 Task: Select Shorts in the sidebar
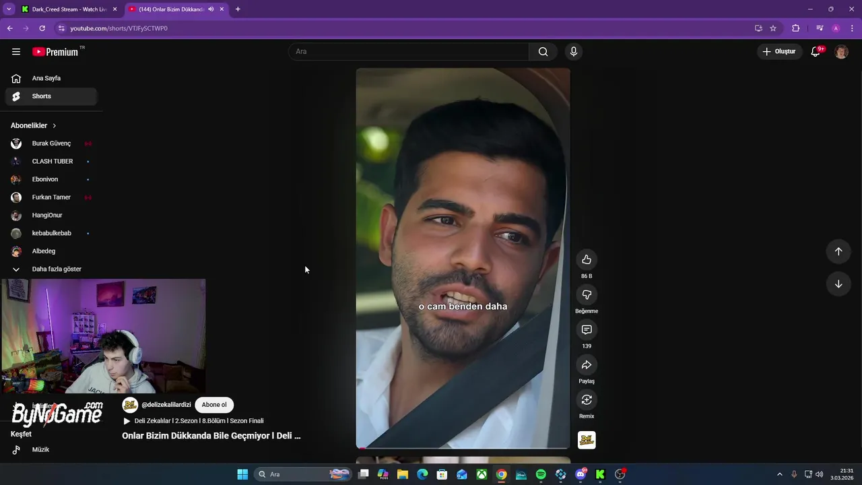click(x=51, y=96)
